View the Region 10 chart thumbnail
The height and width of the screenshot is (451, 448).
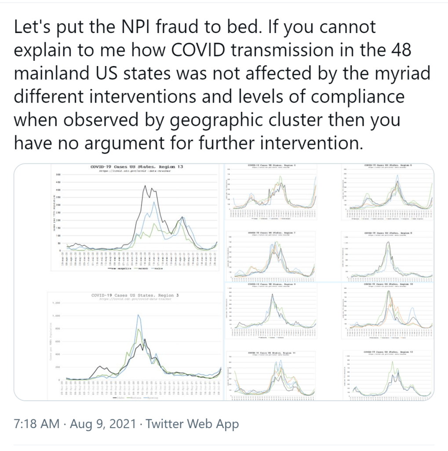(x=387, y=311)
